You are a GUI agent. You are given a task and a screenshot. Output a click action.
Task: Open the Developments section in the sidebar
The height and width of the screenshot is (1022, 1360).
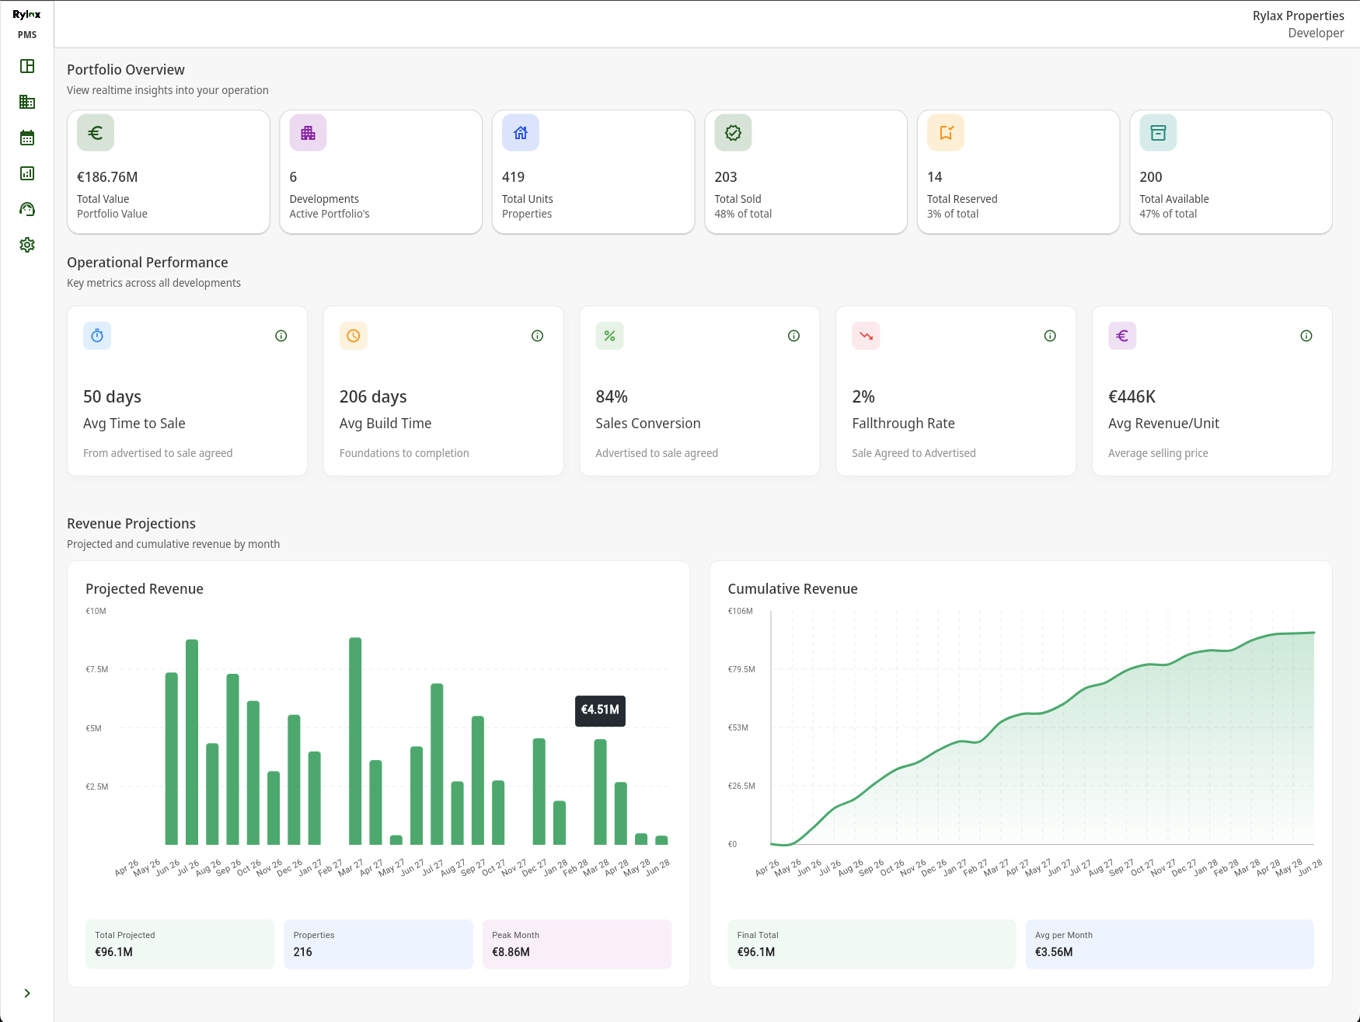click(27, 102)
